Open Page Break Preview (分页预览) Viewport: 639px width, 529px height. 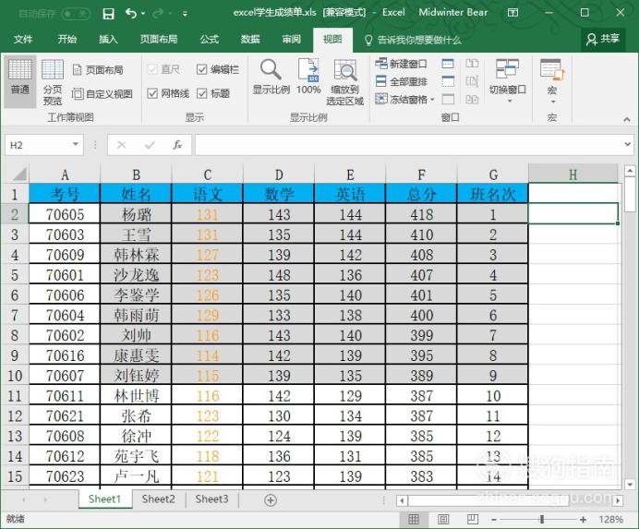click(53, 81)
